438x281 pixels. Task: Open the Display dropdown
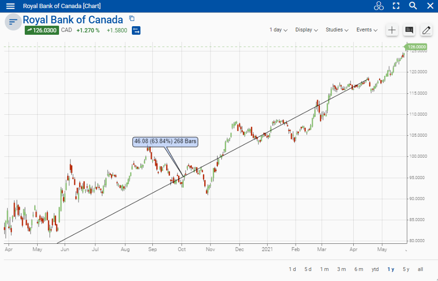(x=307, y=30)
